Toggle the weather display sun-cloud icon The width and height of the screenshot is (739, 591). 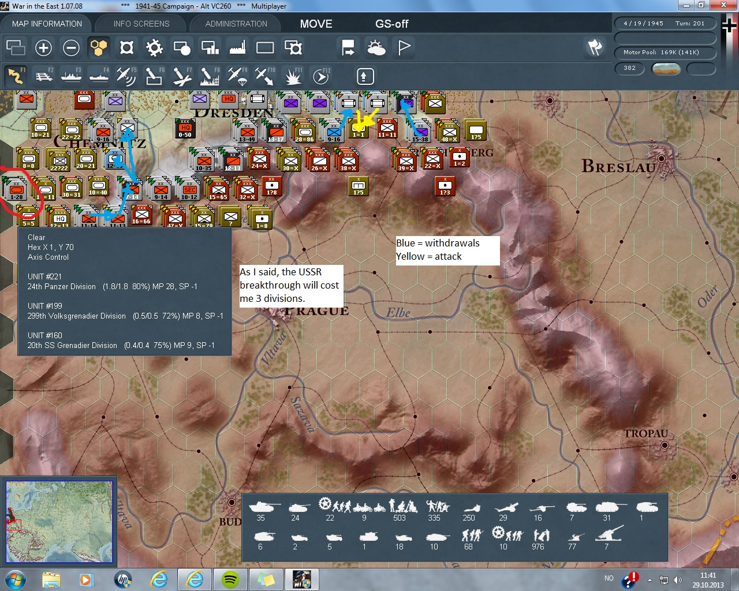[x=376, y=47]
